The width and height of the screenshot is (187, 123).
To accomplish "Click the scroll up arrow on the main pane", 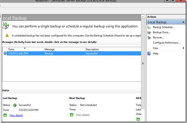I will click(x=143, y=16).
